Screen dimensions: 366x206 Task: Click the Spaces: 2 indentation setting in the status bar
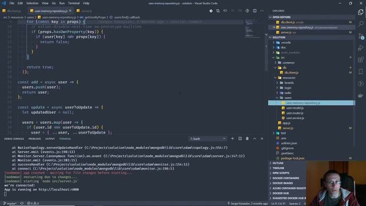point(295,204)
